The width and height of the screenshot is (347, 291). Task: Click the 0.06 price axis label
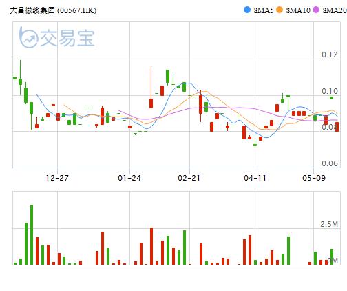(330, 163)
